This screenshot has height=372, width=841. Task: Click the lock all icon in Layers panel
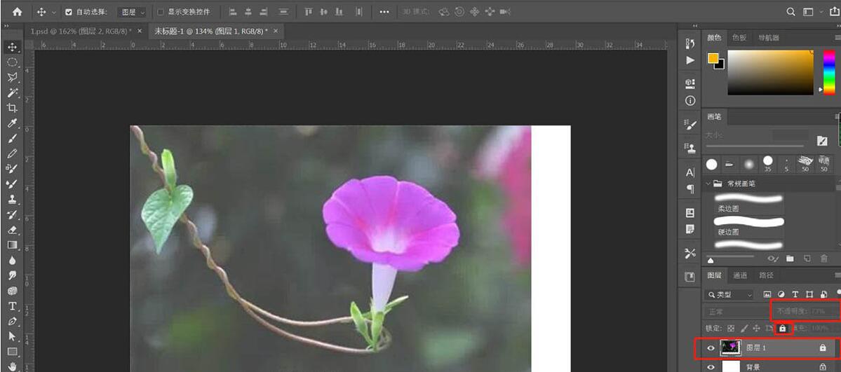[782, 329]
